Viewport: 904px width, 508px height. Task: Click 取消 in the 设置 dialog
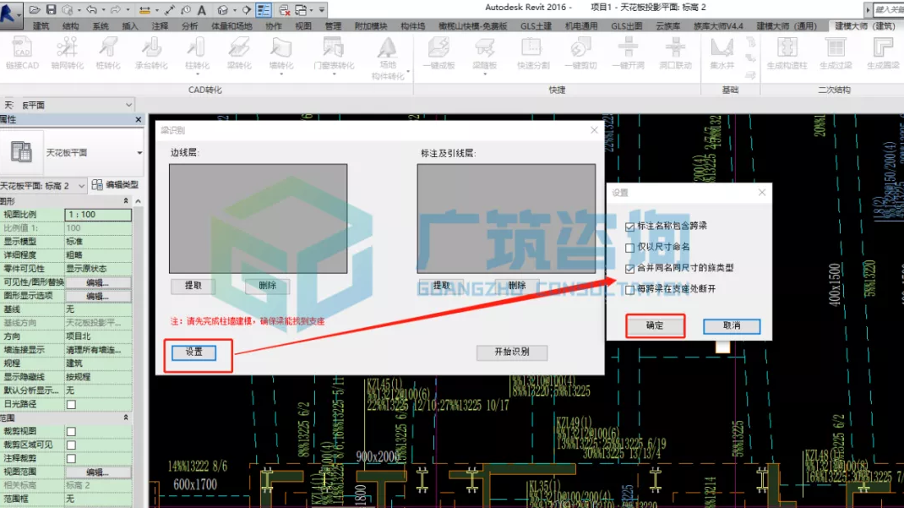(732, 325)
